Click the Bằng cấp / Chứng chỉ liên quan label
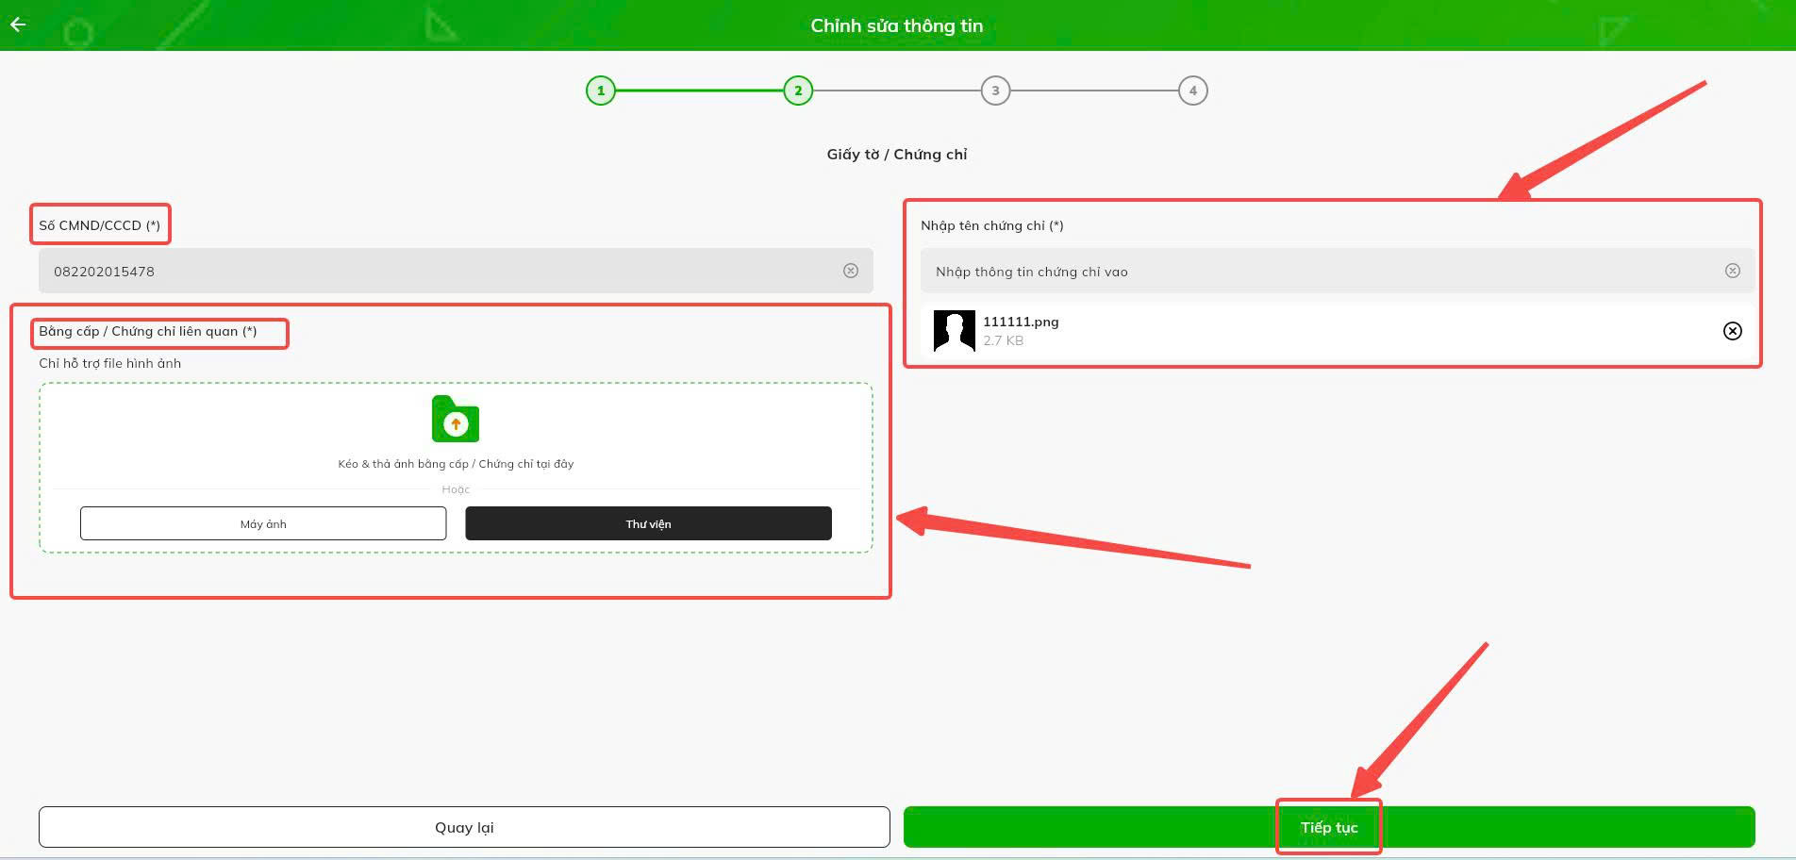 (148, 331)
